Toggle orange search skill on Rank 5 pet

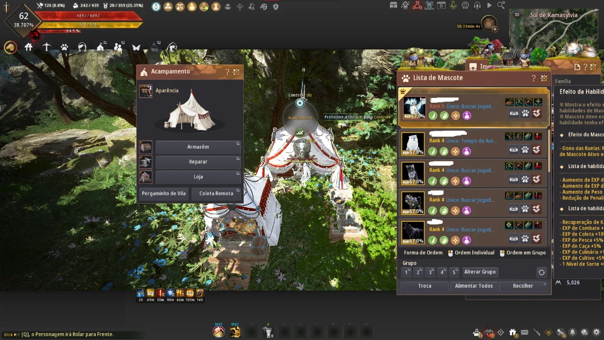pos(455,115)
